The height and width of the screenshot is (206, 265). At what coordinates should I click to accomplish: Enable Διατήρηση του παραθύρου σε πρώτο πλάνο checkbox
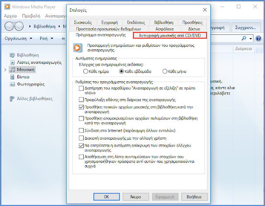tap(81, 88)
